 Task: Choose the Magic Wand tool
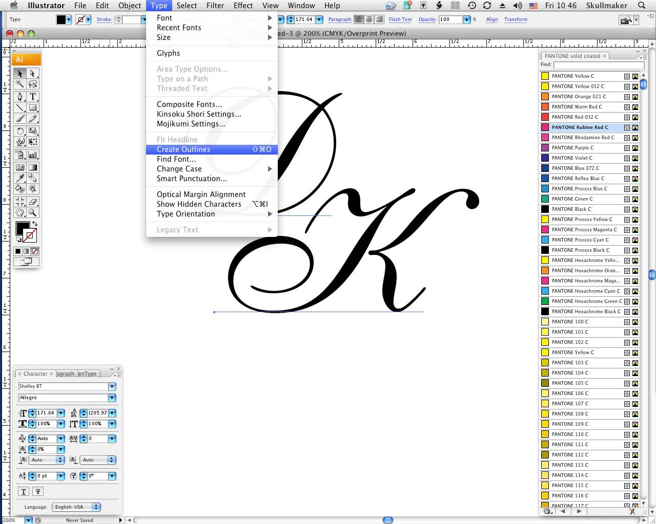pyautogui.click(x=20, y=84)
